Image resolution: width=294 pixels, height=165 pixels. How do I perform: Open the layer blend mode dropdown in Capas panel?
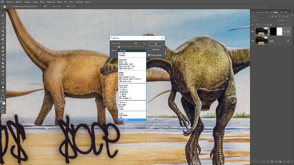point(264,20)
